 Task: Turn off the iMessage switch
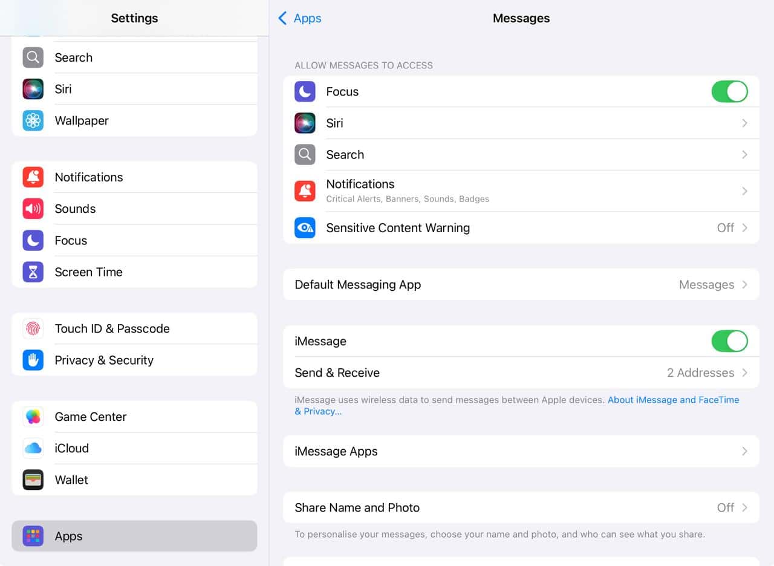(729, 341)
